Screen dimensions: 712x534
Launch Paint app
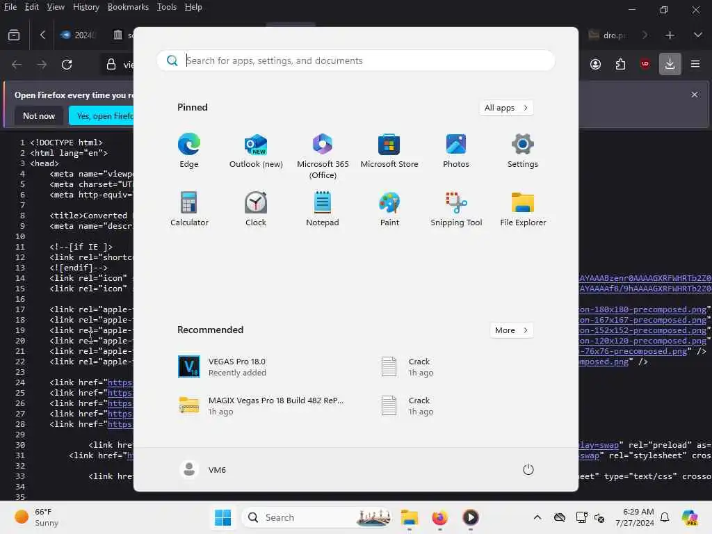[x=389, y=209]
